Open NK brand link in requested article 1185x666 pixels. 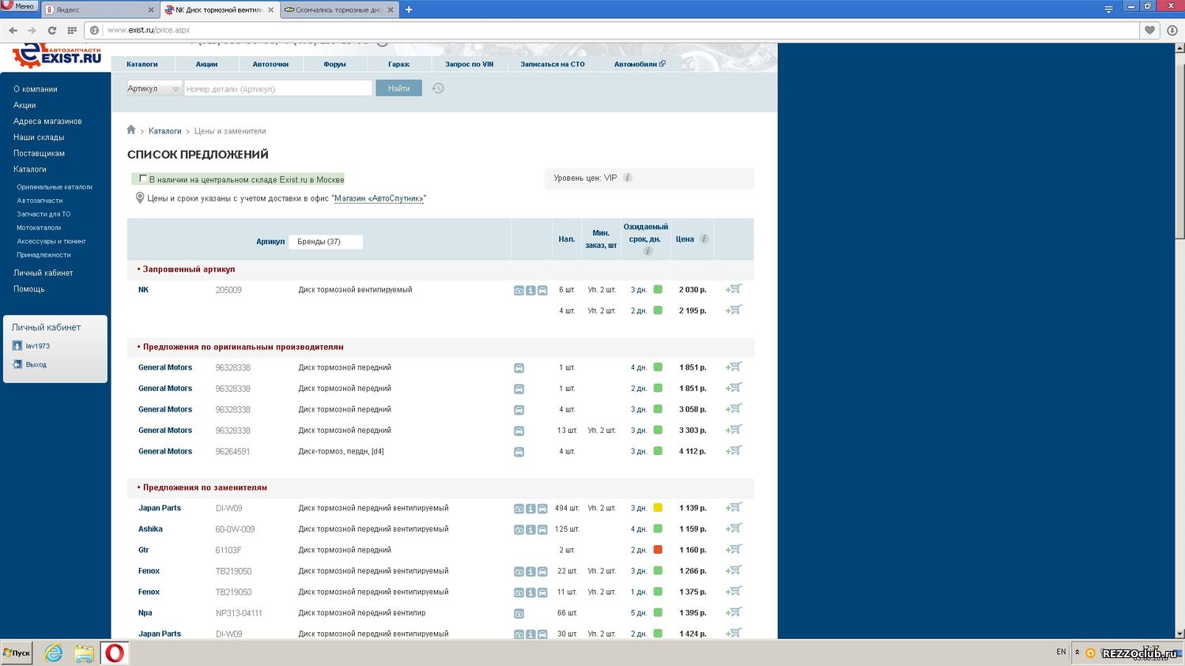point(143,290)
